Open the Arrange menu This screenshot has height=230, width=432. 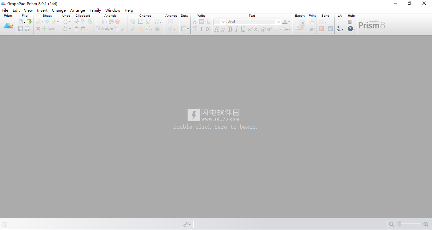pyautogui.click(x=77, y=10)
